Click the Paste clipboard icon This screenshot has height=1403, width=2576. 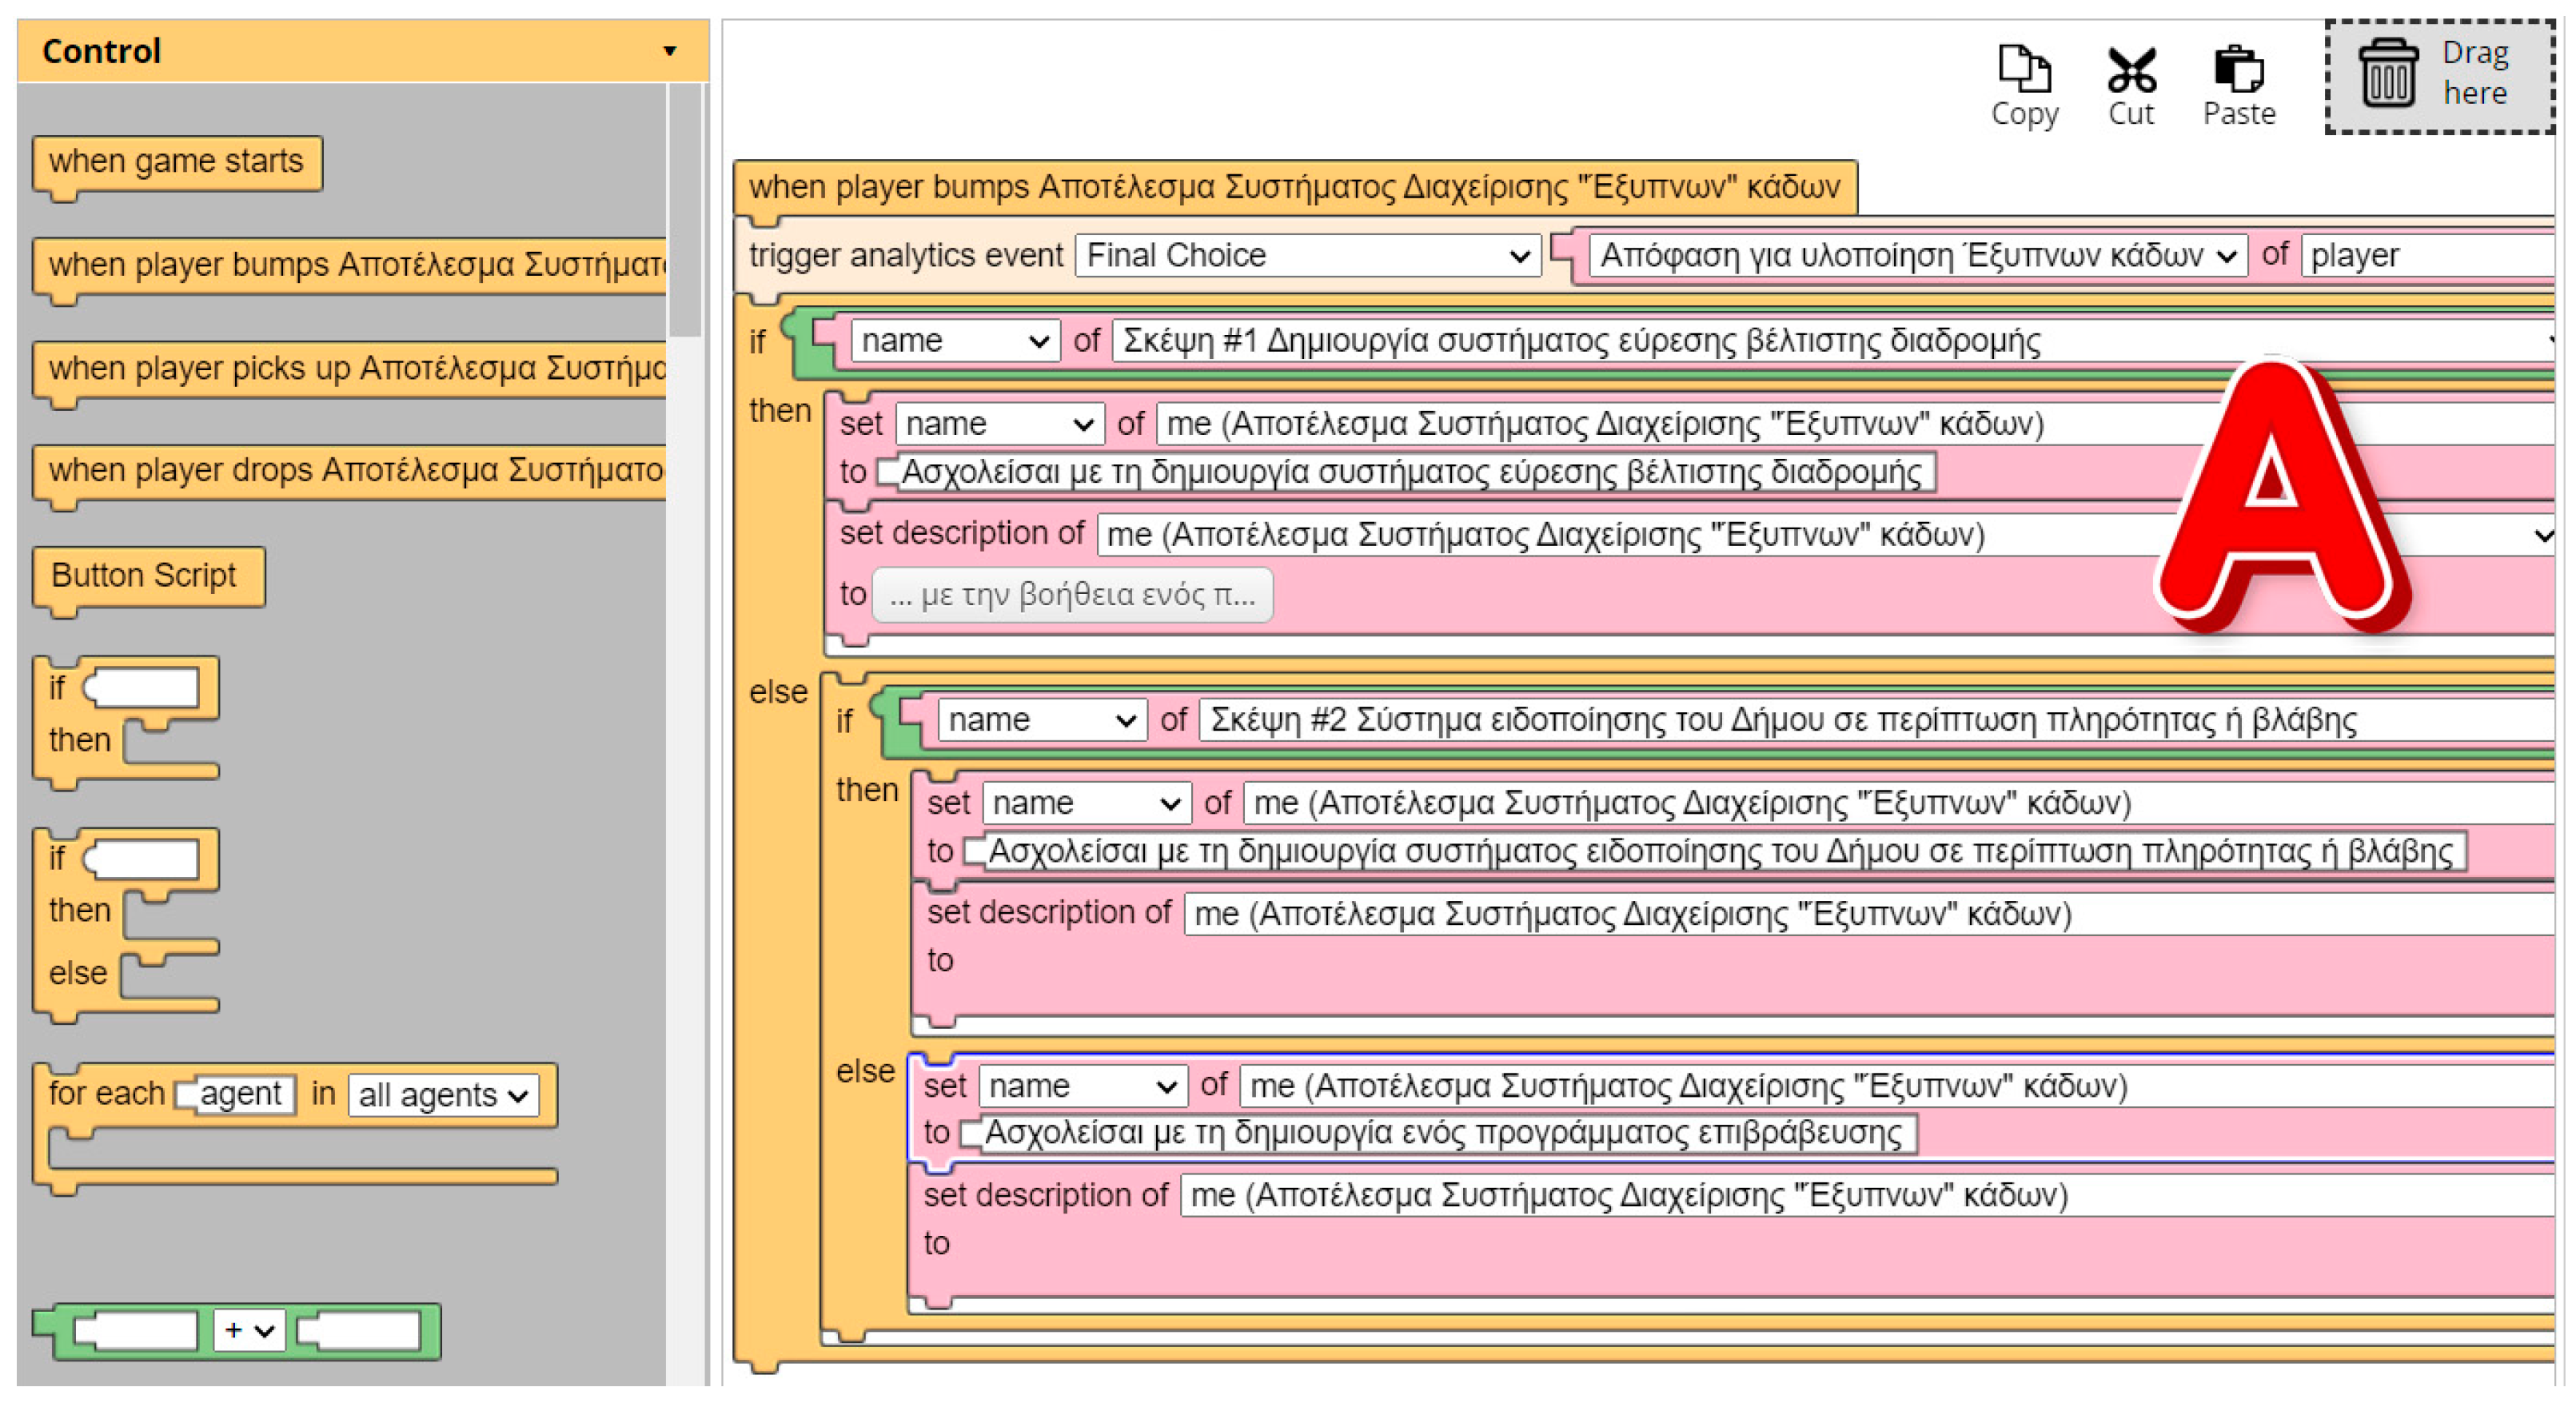2237,69
